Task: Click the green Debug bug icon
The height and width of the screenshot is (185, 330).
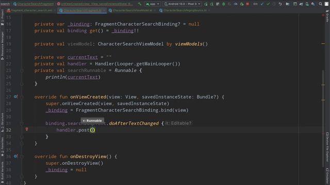Action: point(224,4)
